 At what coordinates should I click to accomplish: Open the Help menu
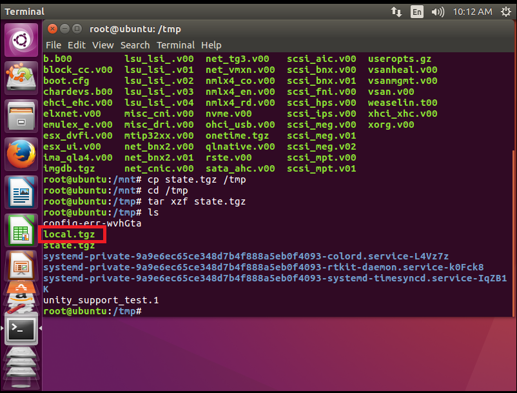coord(211,45)
